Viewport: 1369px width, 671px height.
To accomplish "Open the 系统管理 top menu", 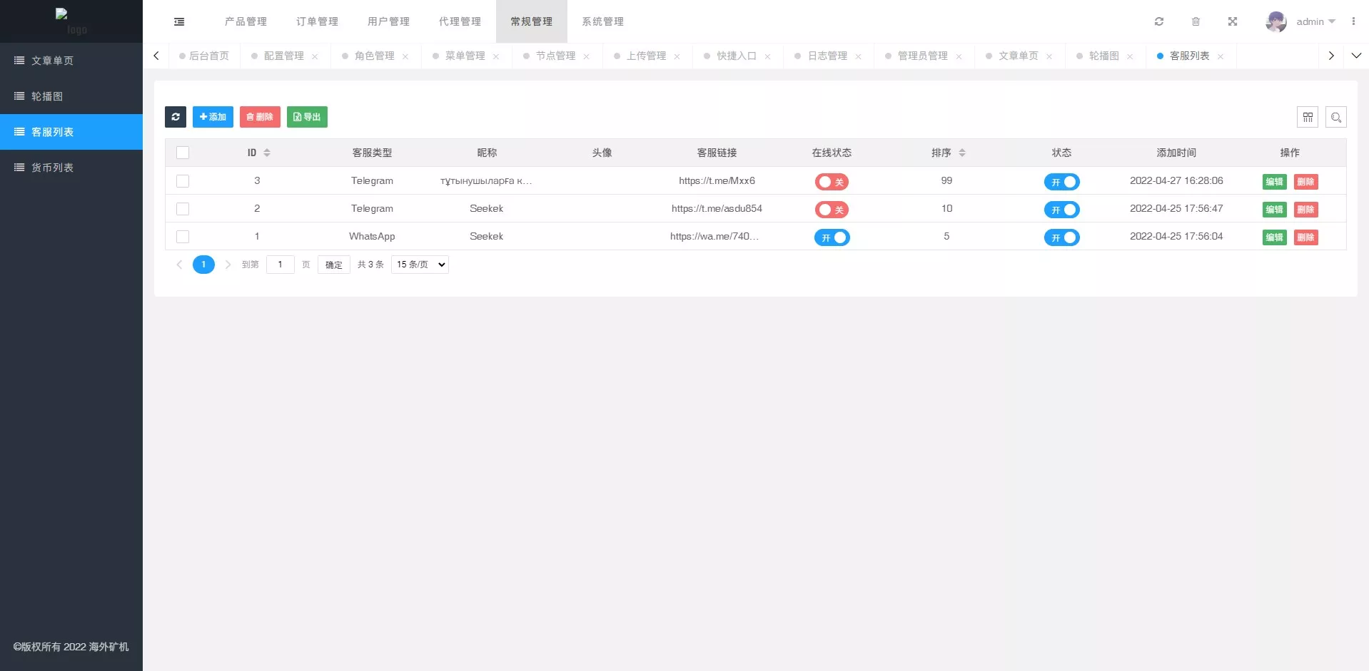I will point(602,21).
